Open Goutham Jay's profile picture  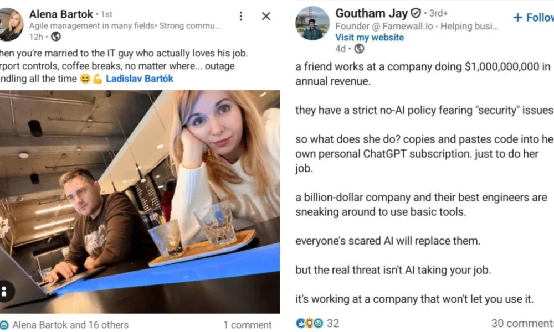312,23
